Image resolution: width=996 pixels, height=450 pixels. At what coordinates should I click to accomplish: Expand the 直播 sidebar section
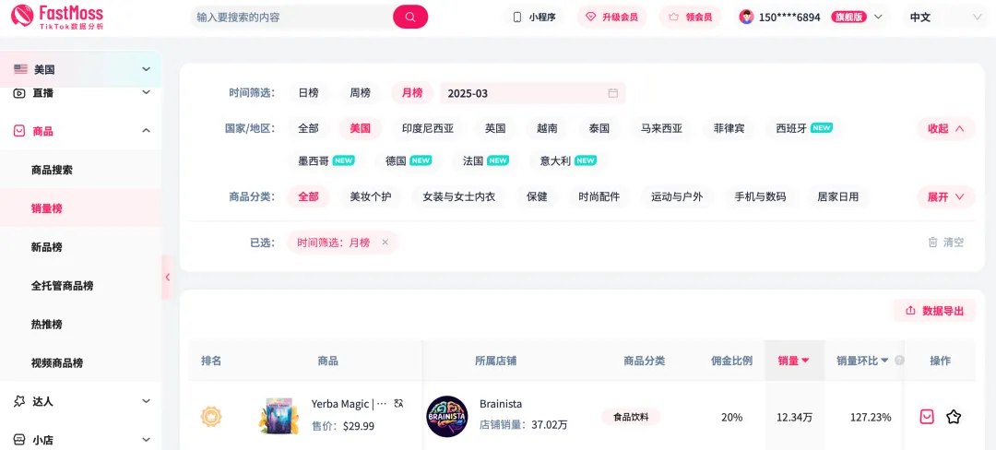point(146,92)
